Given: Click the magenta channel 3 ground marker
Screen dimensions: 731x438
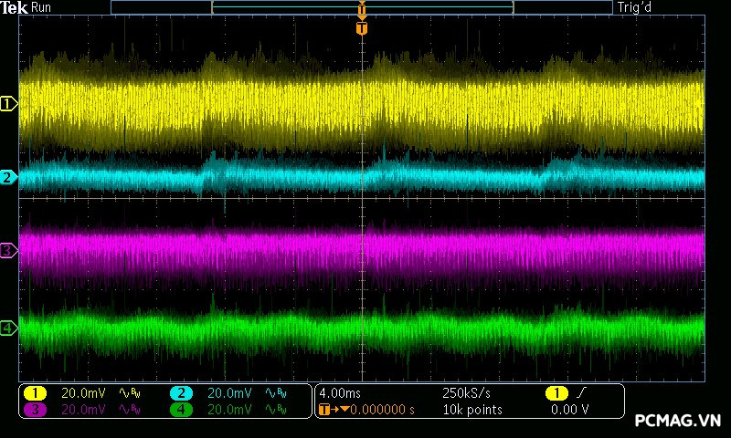Looking at the screenshot, I should [x=8, y=250].
